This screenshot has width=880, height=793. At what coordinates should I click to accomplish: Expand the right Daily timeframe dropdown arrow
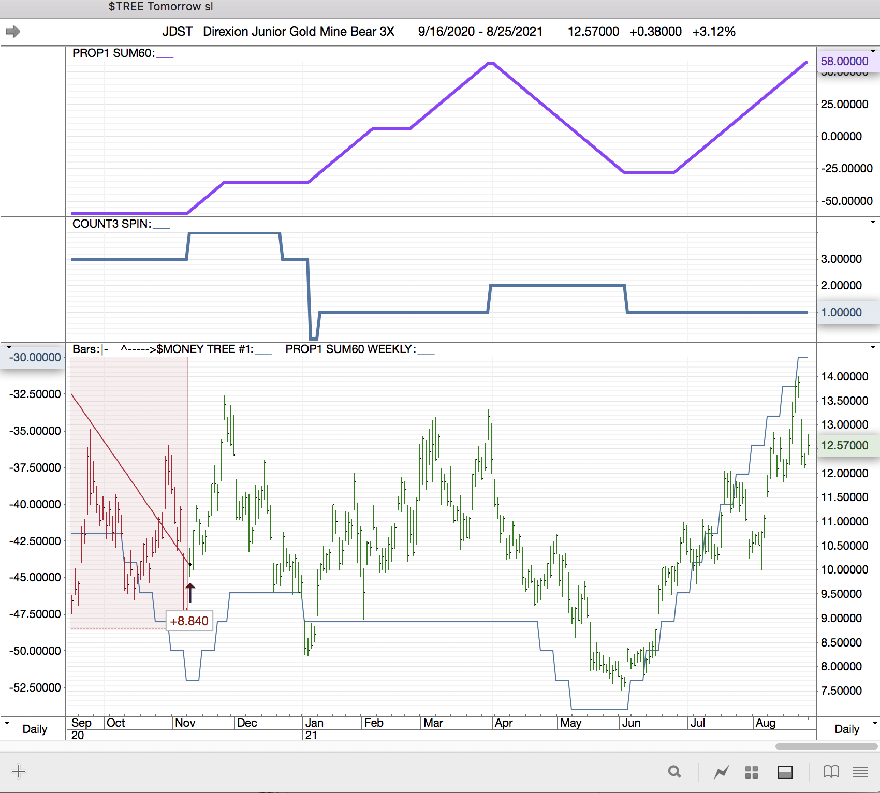(875, 723)
